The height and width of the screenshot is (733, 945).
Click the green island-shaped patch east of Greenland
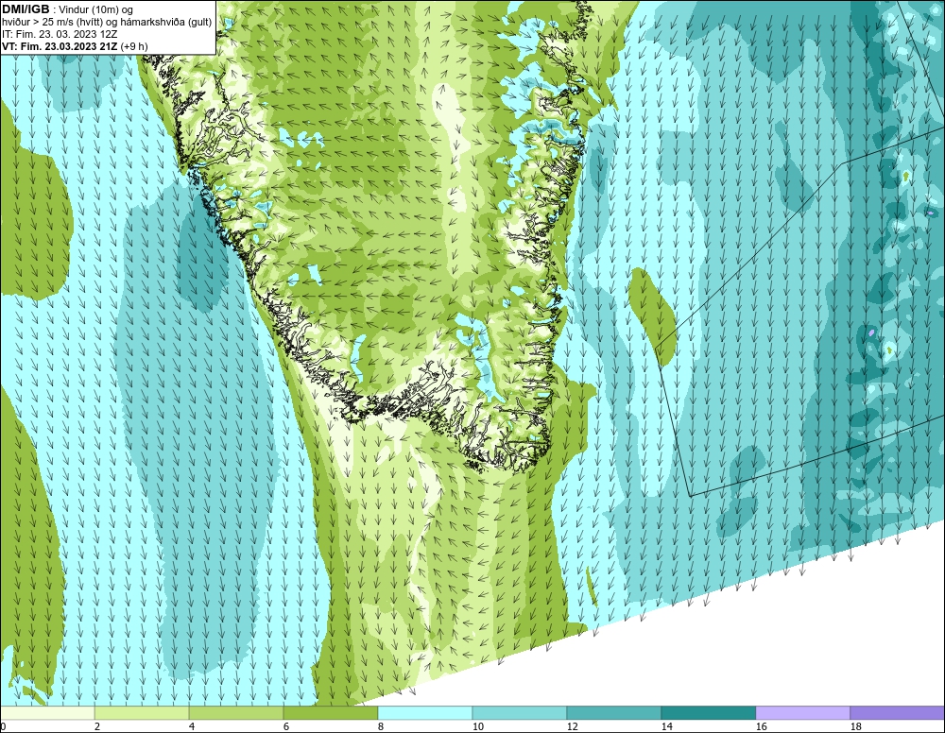(651, 316)
